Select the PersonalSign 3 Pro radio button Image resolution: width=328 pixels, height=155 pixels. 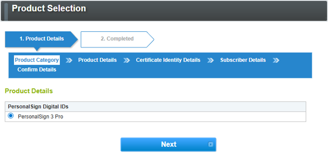pyautogui.click(x=11, y=116)
